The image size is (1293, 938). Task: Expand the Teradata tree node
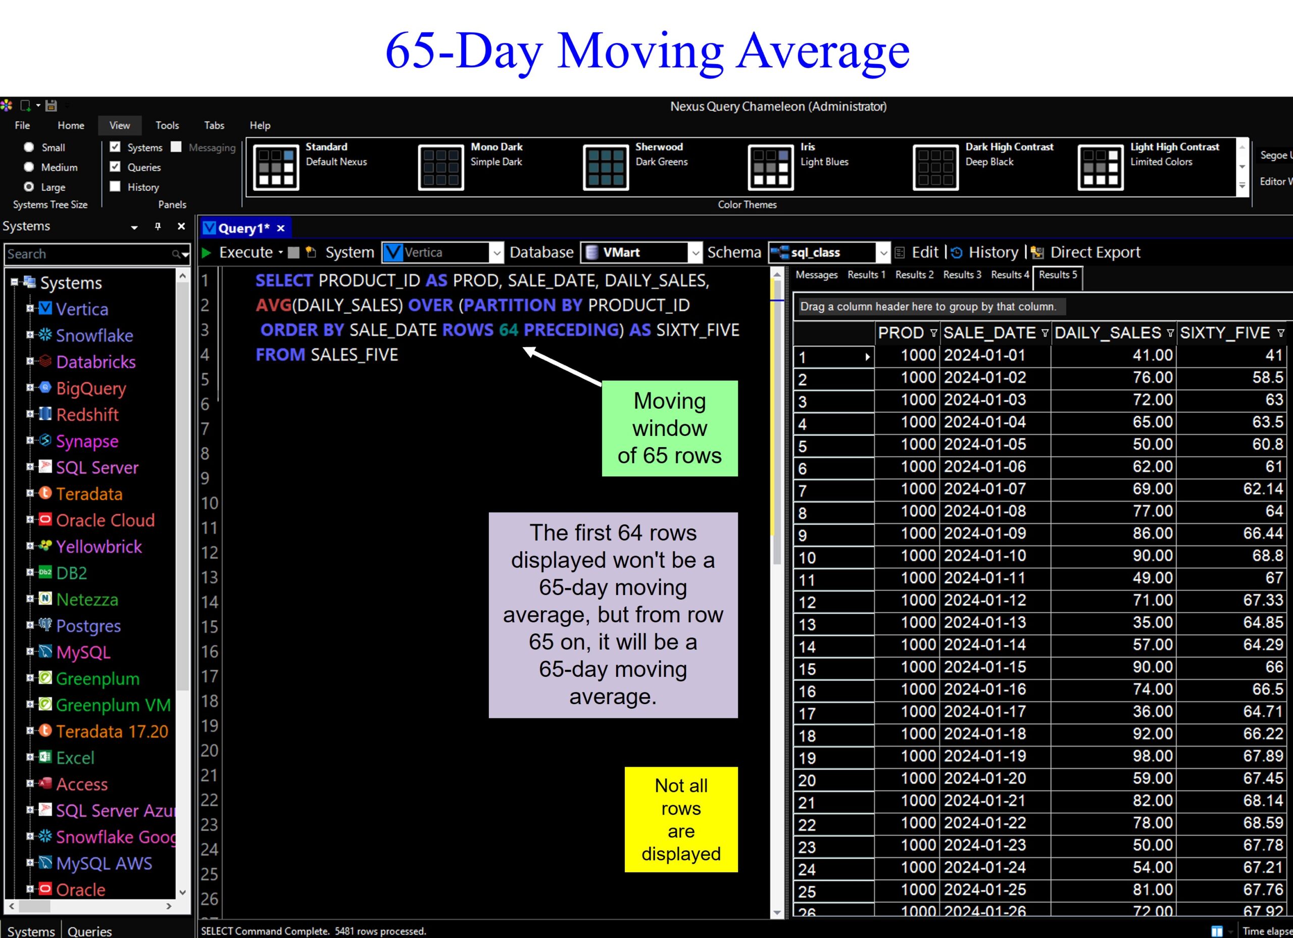coord(30,493)
